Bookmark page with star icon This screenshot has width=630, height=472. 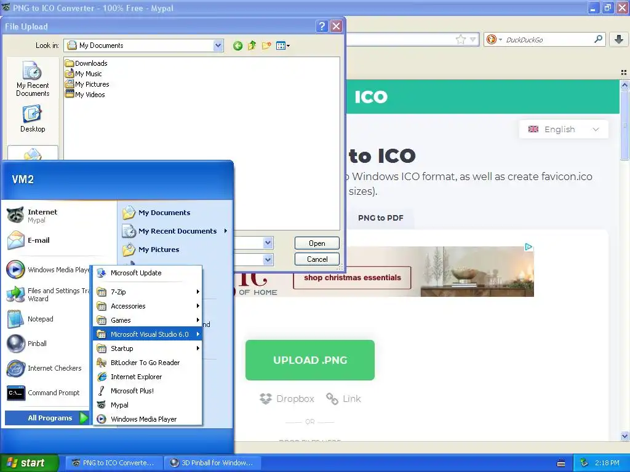tap(460, 39)
